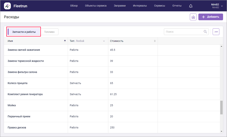Screen dimensions: 227x137
Task: Open the Тип filter dropdown
Action: click(x=104, y=41)
